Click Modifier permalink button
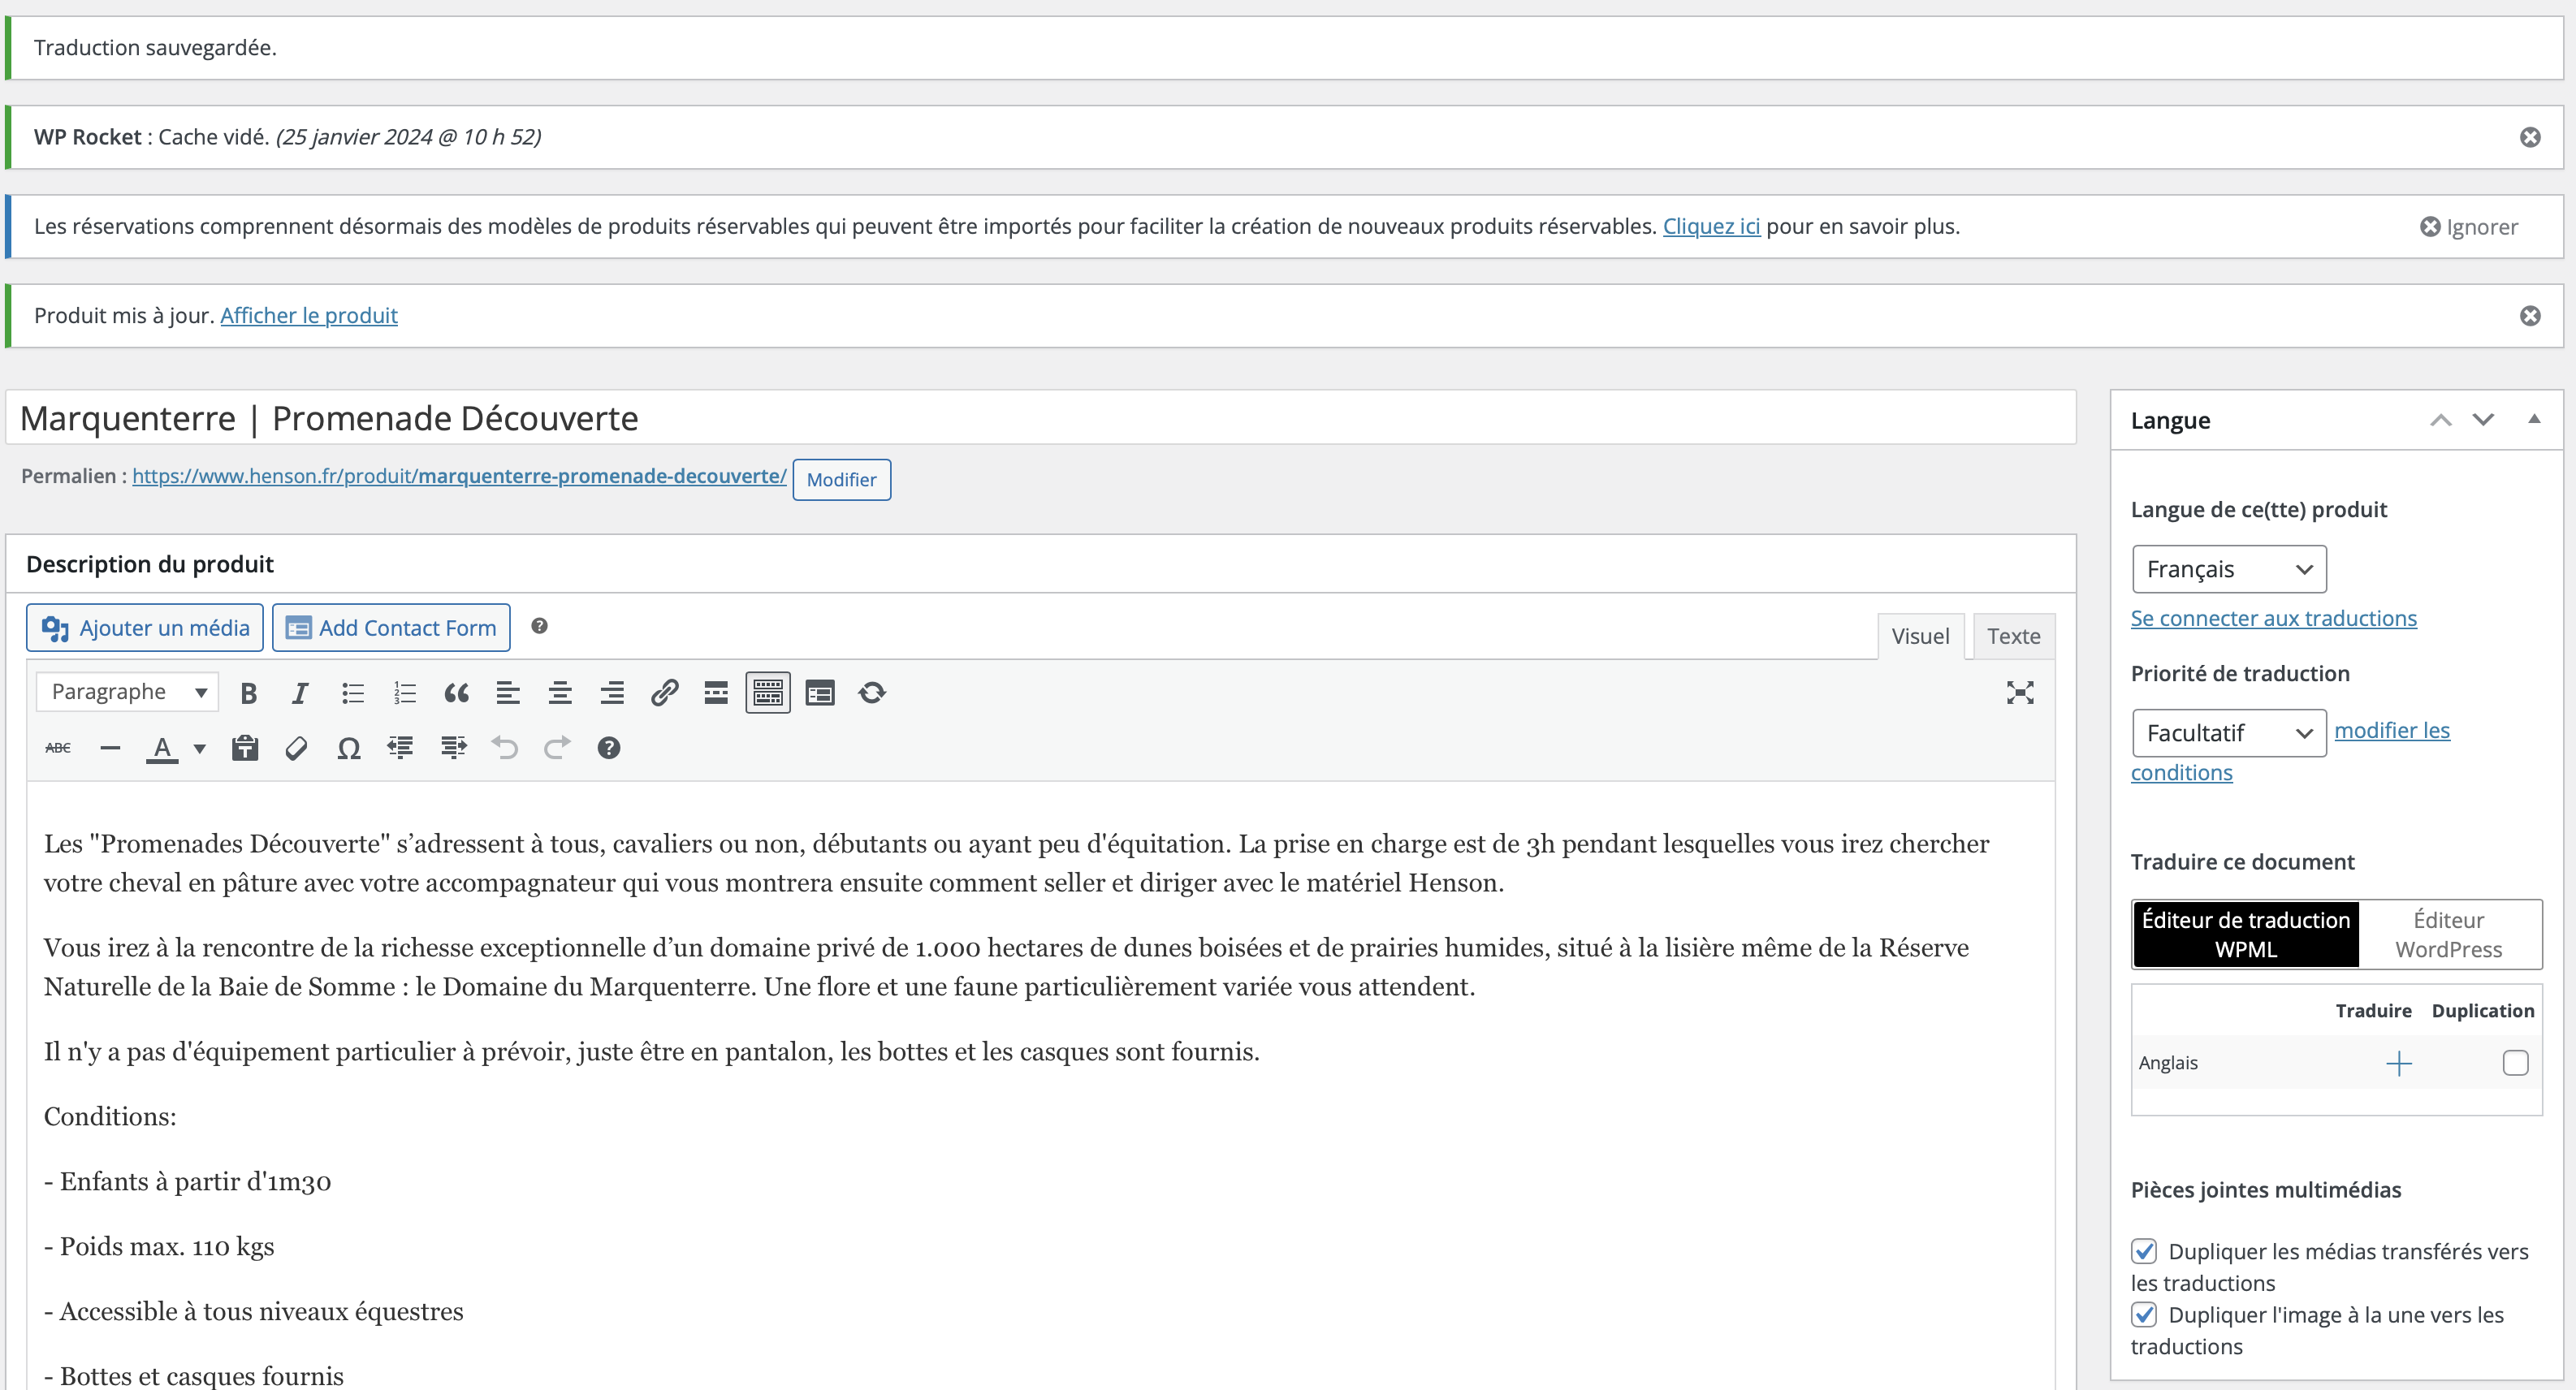Viewport: 2576px width, 1390px height. pyautogui.click(x=841, y=480)
